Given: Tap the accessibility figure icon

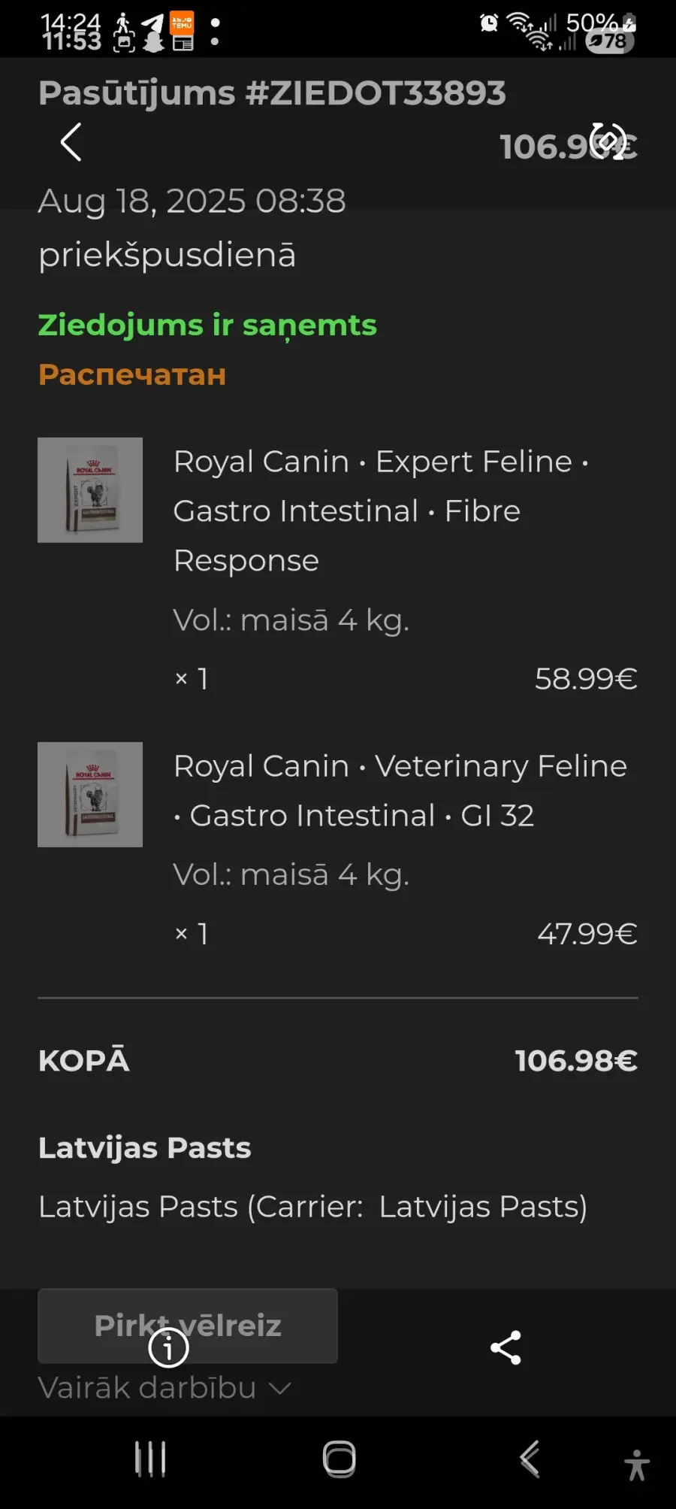Looking at the screenshot, I should 637,1465.
